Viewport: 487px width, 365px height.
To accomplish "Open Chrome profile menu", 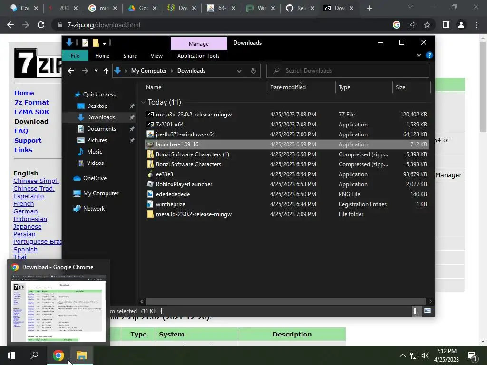I will (461, 25).
